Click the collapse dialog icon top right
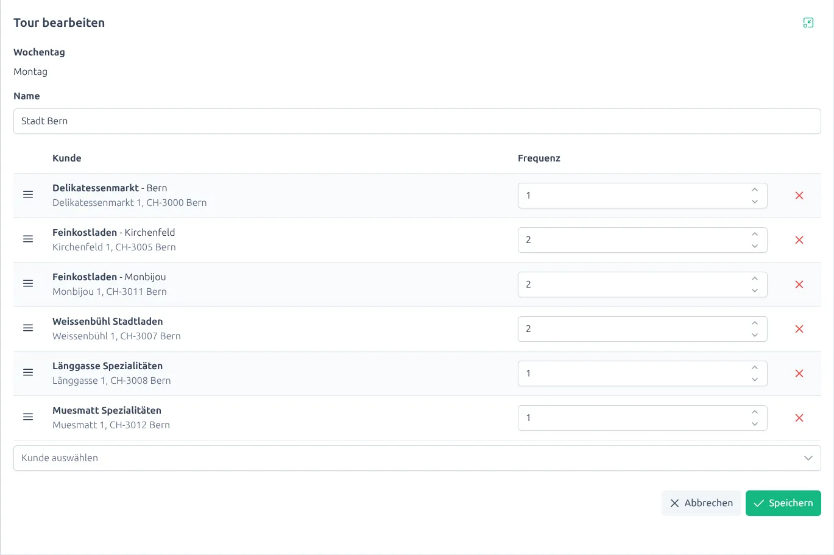This screenshot has width=834, height=555. 808,22
